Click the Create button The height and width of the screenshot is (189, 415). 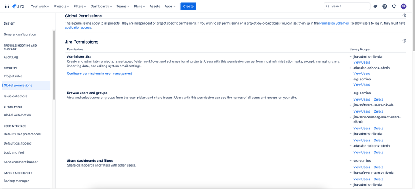(x=188, y=6)
